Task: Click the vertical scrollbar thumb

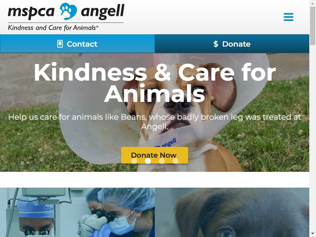Action: (x=312, y=26)
